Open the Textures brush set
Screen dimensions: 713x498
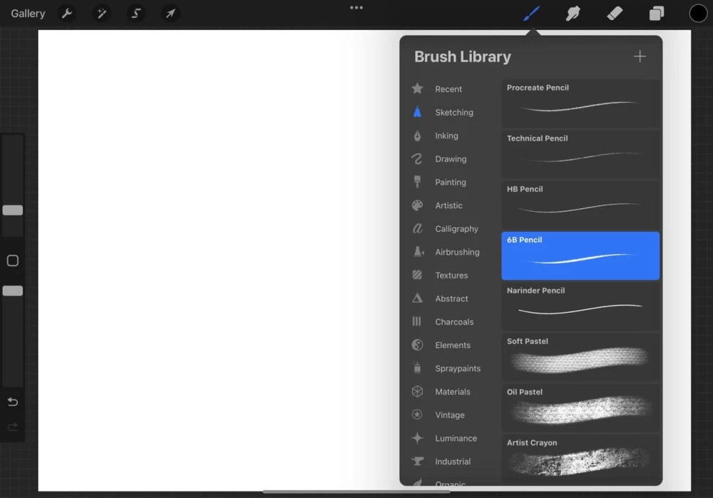tap(450, 275)
